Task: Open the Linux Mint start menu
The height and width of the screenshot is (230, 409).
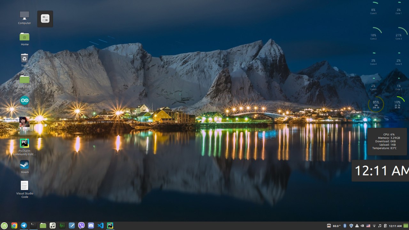Action: click(x=4, y=226)
